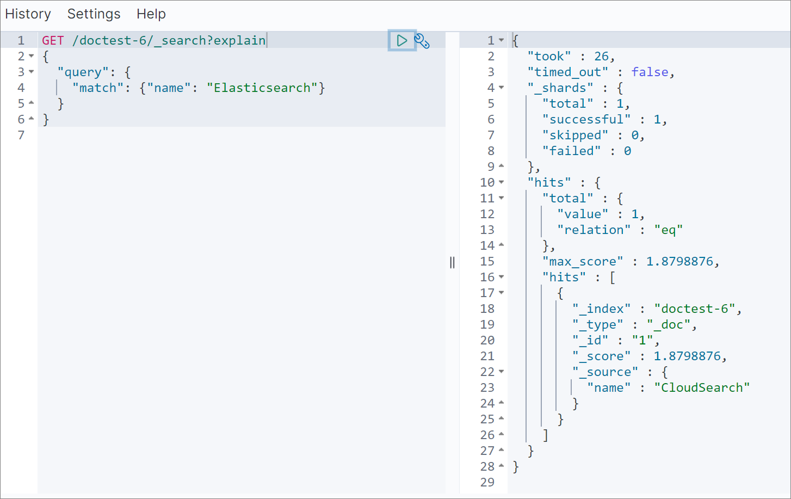
Task: Click the "failed" : 0 line
Action: [586, 151]
